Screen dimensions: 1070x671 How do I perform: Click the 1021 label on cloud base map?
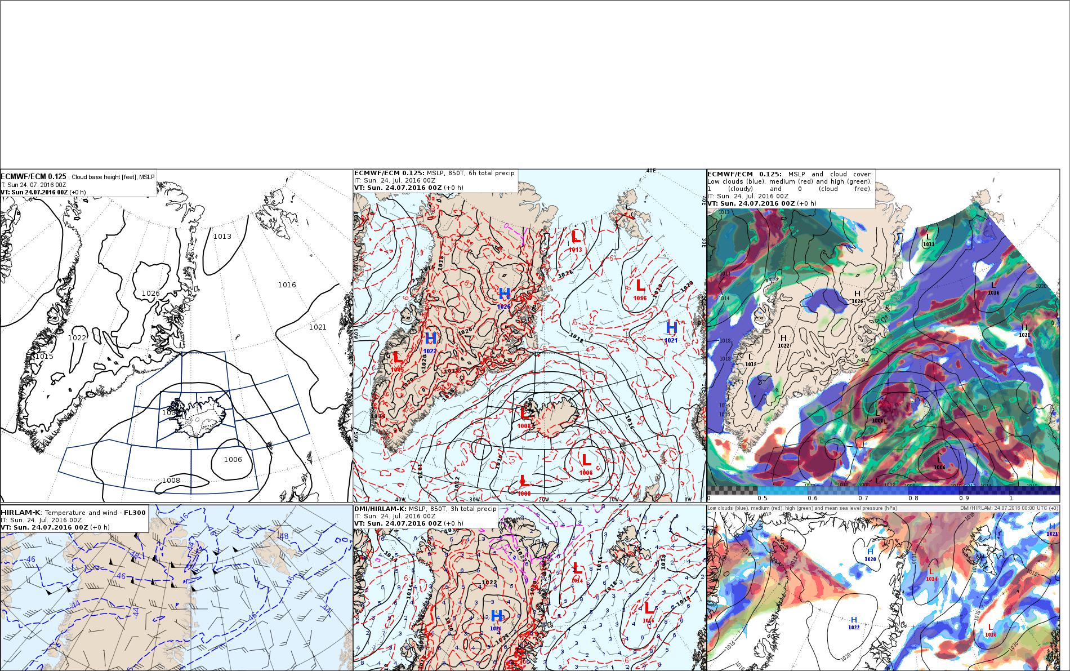pos(318,327)
